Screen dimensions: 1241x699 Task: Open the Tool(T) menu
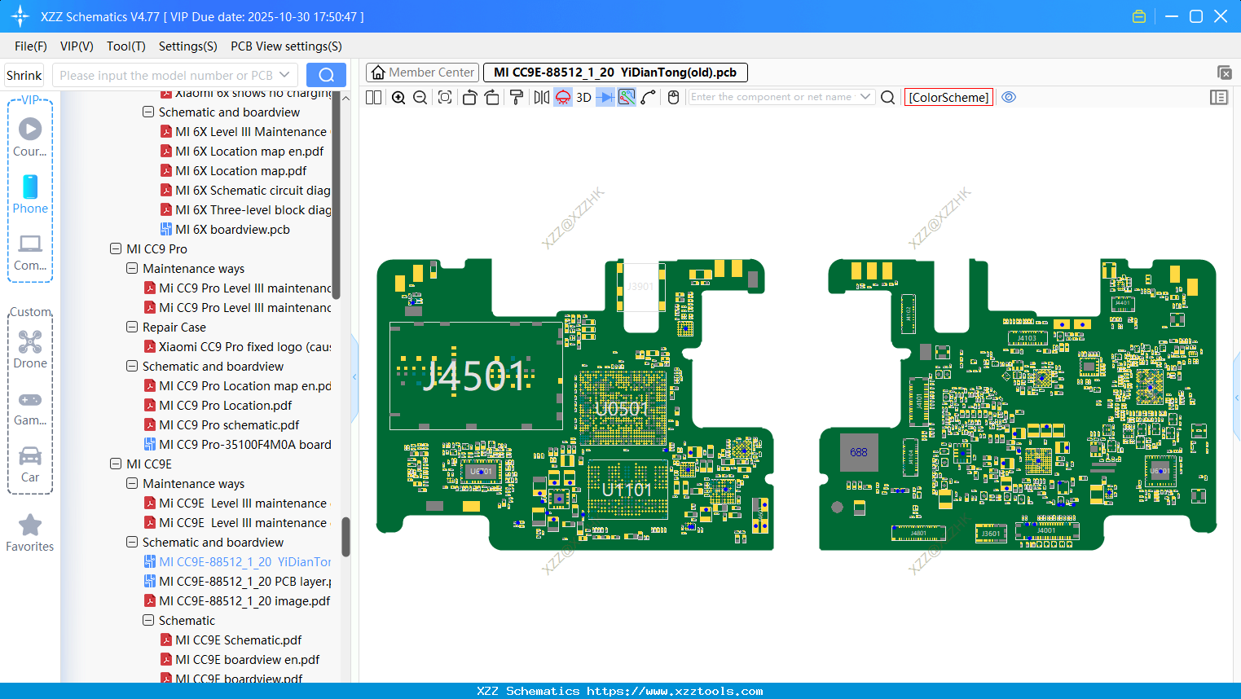(125, 46)
